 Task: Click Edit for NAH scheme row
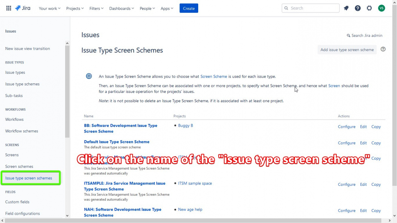tap(364, 211)
